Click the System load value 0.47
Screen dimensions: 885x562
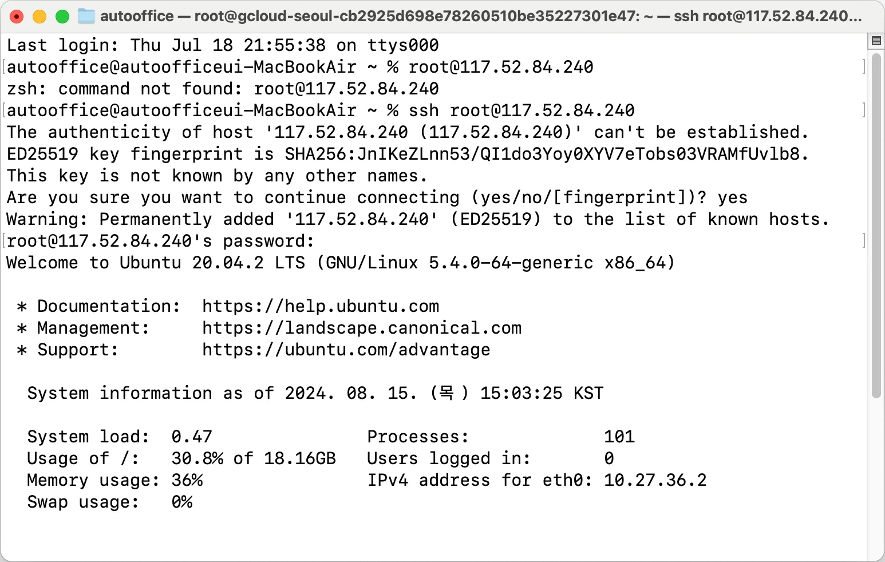(192, 437)
